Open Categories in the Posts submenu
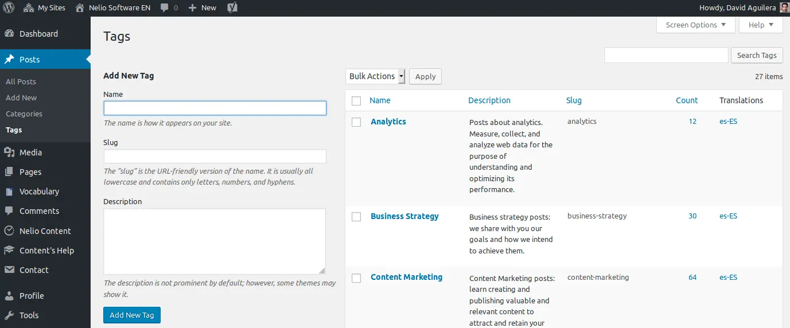This screenshot has height=328, width=790. [x=24, y=114]
